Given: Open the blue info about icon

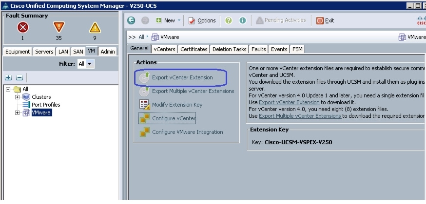Looking at the screenshot, I should 243,20.
